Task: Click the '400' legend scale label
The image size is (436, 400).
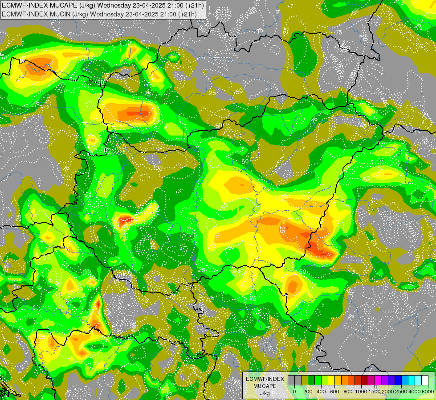Action: click(321, 392)
